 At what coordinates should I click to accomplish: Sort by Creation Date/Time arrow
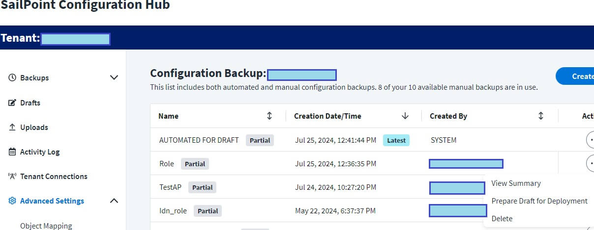tap(405, 116)
